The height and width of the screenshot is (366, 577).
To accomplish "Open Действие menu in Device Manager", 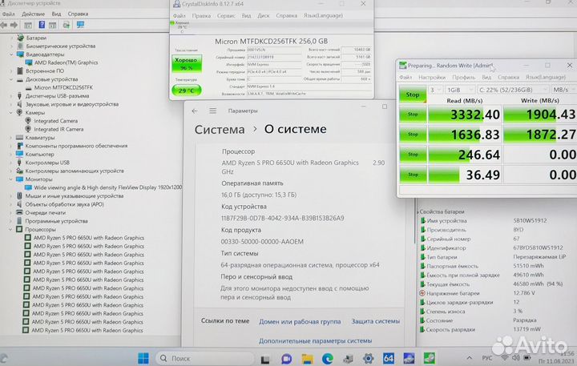I will click(x=33, y=14).
